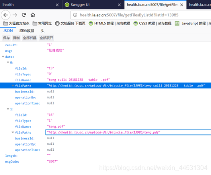This screenshot has height=175, width=211.
Task: Open the JavaScript 教程 bookmark
Action: tap(193, 24)
